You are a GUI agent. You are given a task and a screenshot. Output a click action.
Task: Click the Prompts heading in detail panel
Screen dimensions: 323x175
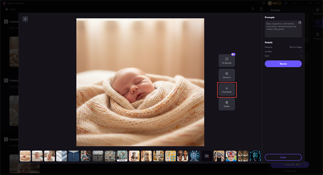tap(269, 17)
